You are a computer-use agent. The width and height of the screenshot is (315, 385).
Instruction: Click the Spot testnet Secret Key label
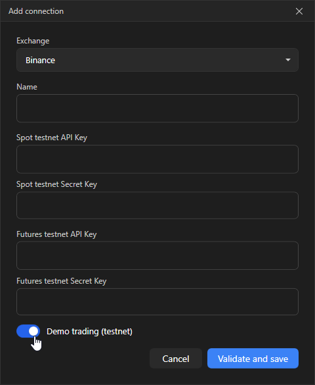pyautogui.click(x=56, y=184)
